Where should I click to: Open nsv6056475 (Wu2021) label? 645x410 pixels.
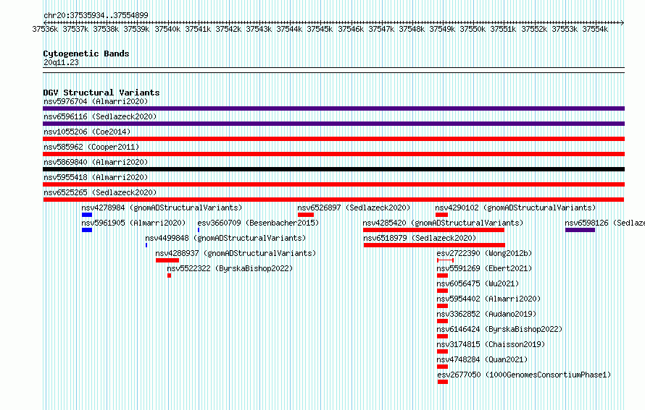point(478,283)
